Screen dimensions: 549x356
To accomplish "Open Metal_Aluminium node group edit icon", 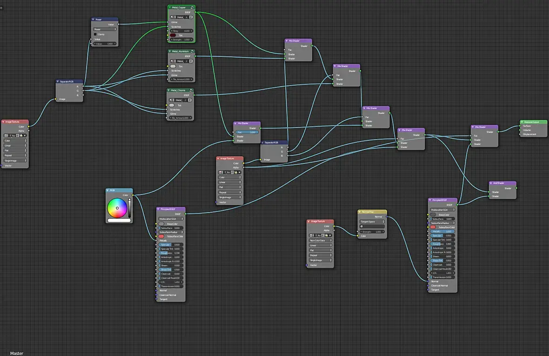I will click(x=192, y=51).
